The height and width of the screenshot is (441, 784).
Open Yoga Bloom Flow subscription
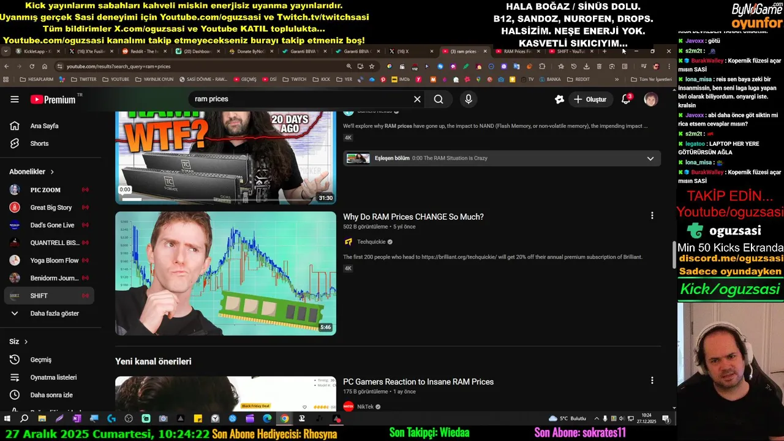[x=49, y=260]
